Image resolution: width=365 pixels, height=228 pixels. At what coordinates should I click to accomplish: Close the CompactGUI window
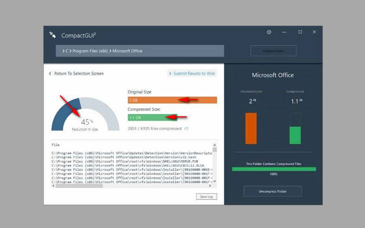315,32
